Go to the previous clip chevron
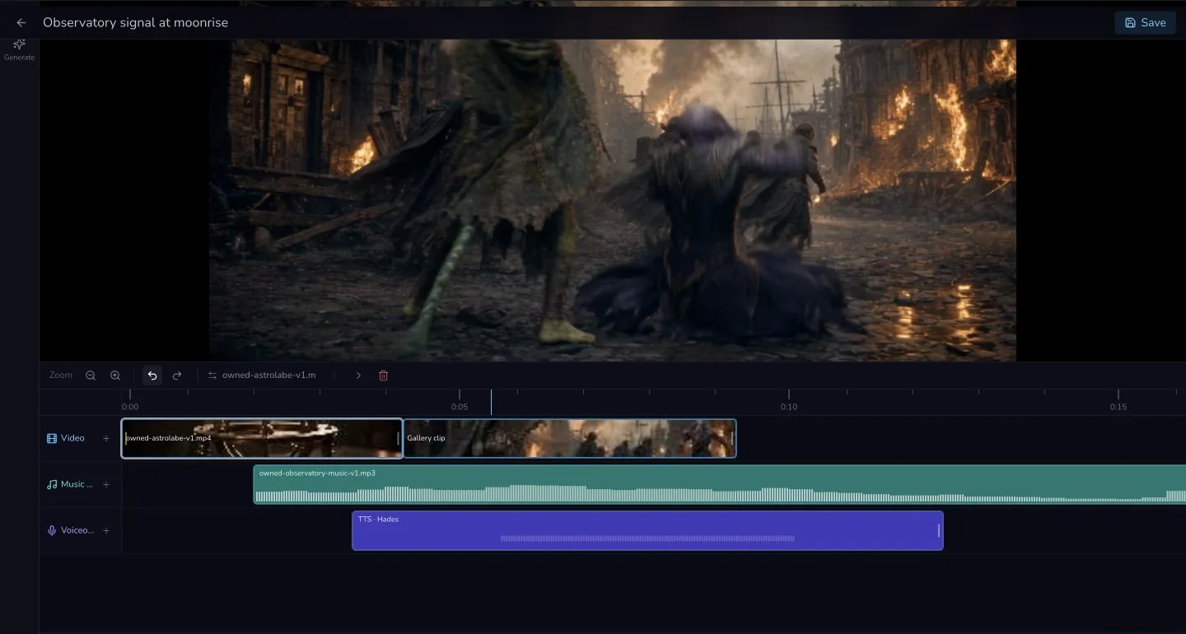 pos(334,375)
